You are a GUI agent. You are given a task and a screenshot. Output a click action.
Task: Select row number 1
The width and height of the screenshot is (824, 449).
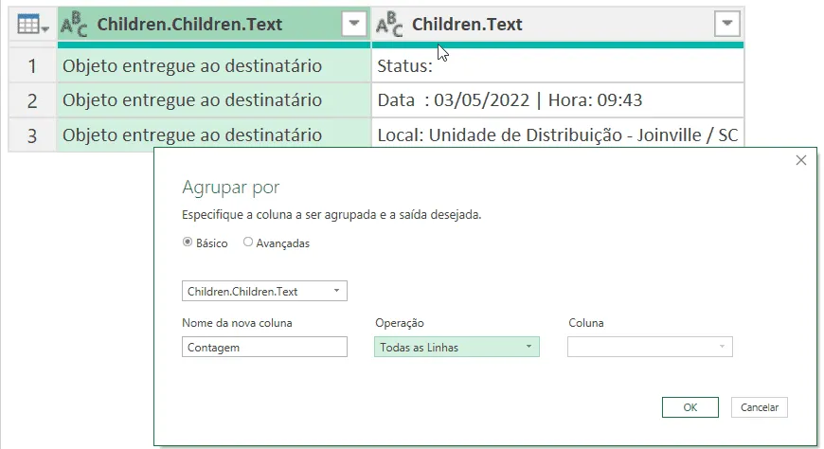pyautogui.click(x=32, y=65)
